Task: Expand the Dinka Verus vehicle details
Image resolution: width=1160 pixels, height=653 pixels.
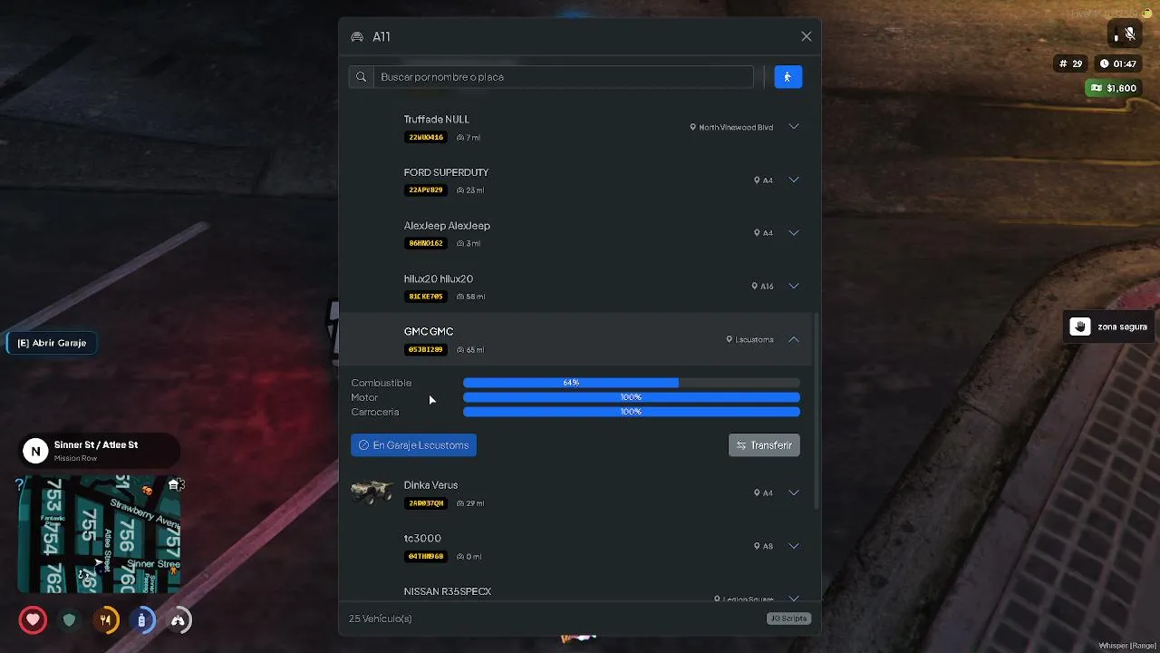Action: pyautogui.click(x=794, y=492)
